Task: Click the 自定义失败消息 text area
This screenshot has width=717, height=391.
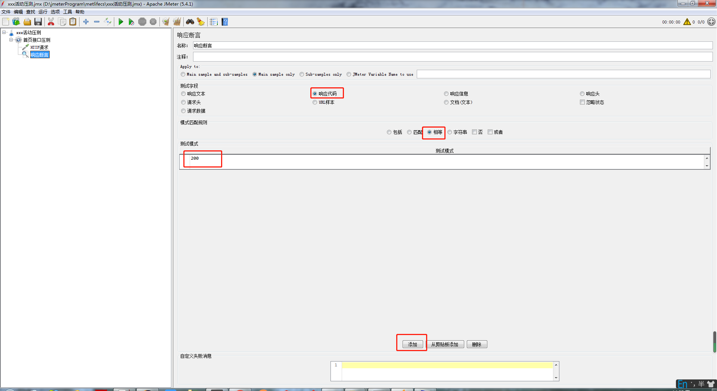Action: tap(447, 371)
